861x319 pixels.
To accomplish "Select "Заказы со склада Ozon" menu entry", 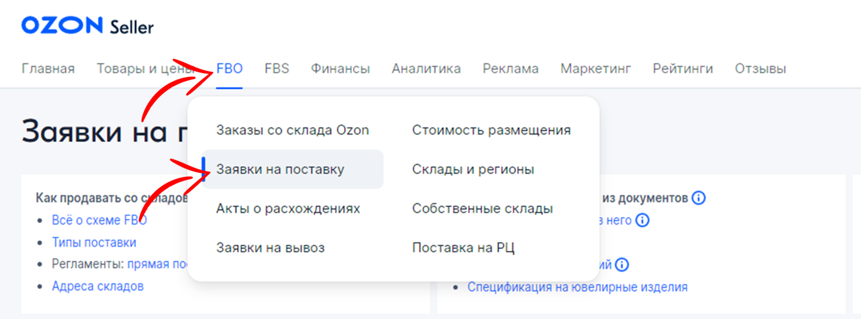I will (x=292, y=130).
